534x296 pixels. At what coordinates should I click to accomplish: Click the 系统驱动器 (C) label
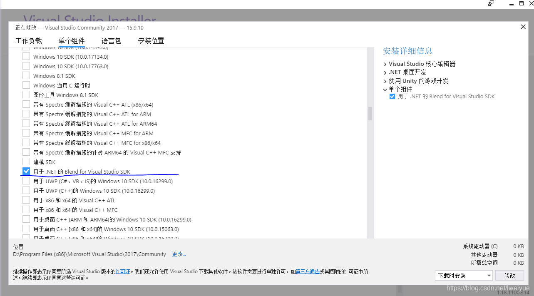[480, 246]
